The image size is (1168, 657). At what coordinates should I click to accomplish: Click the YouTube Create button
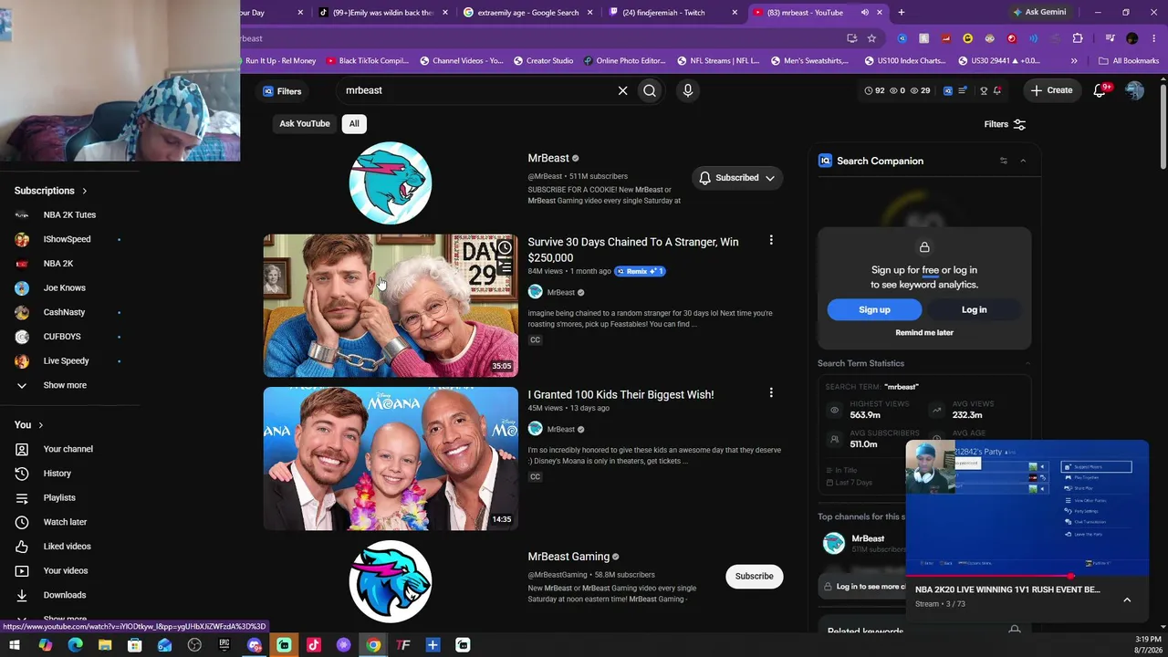(1051, 90)
